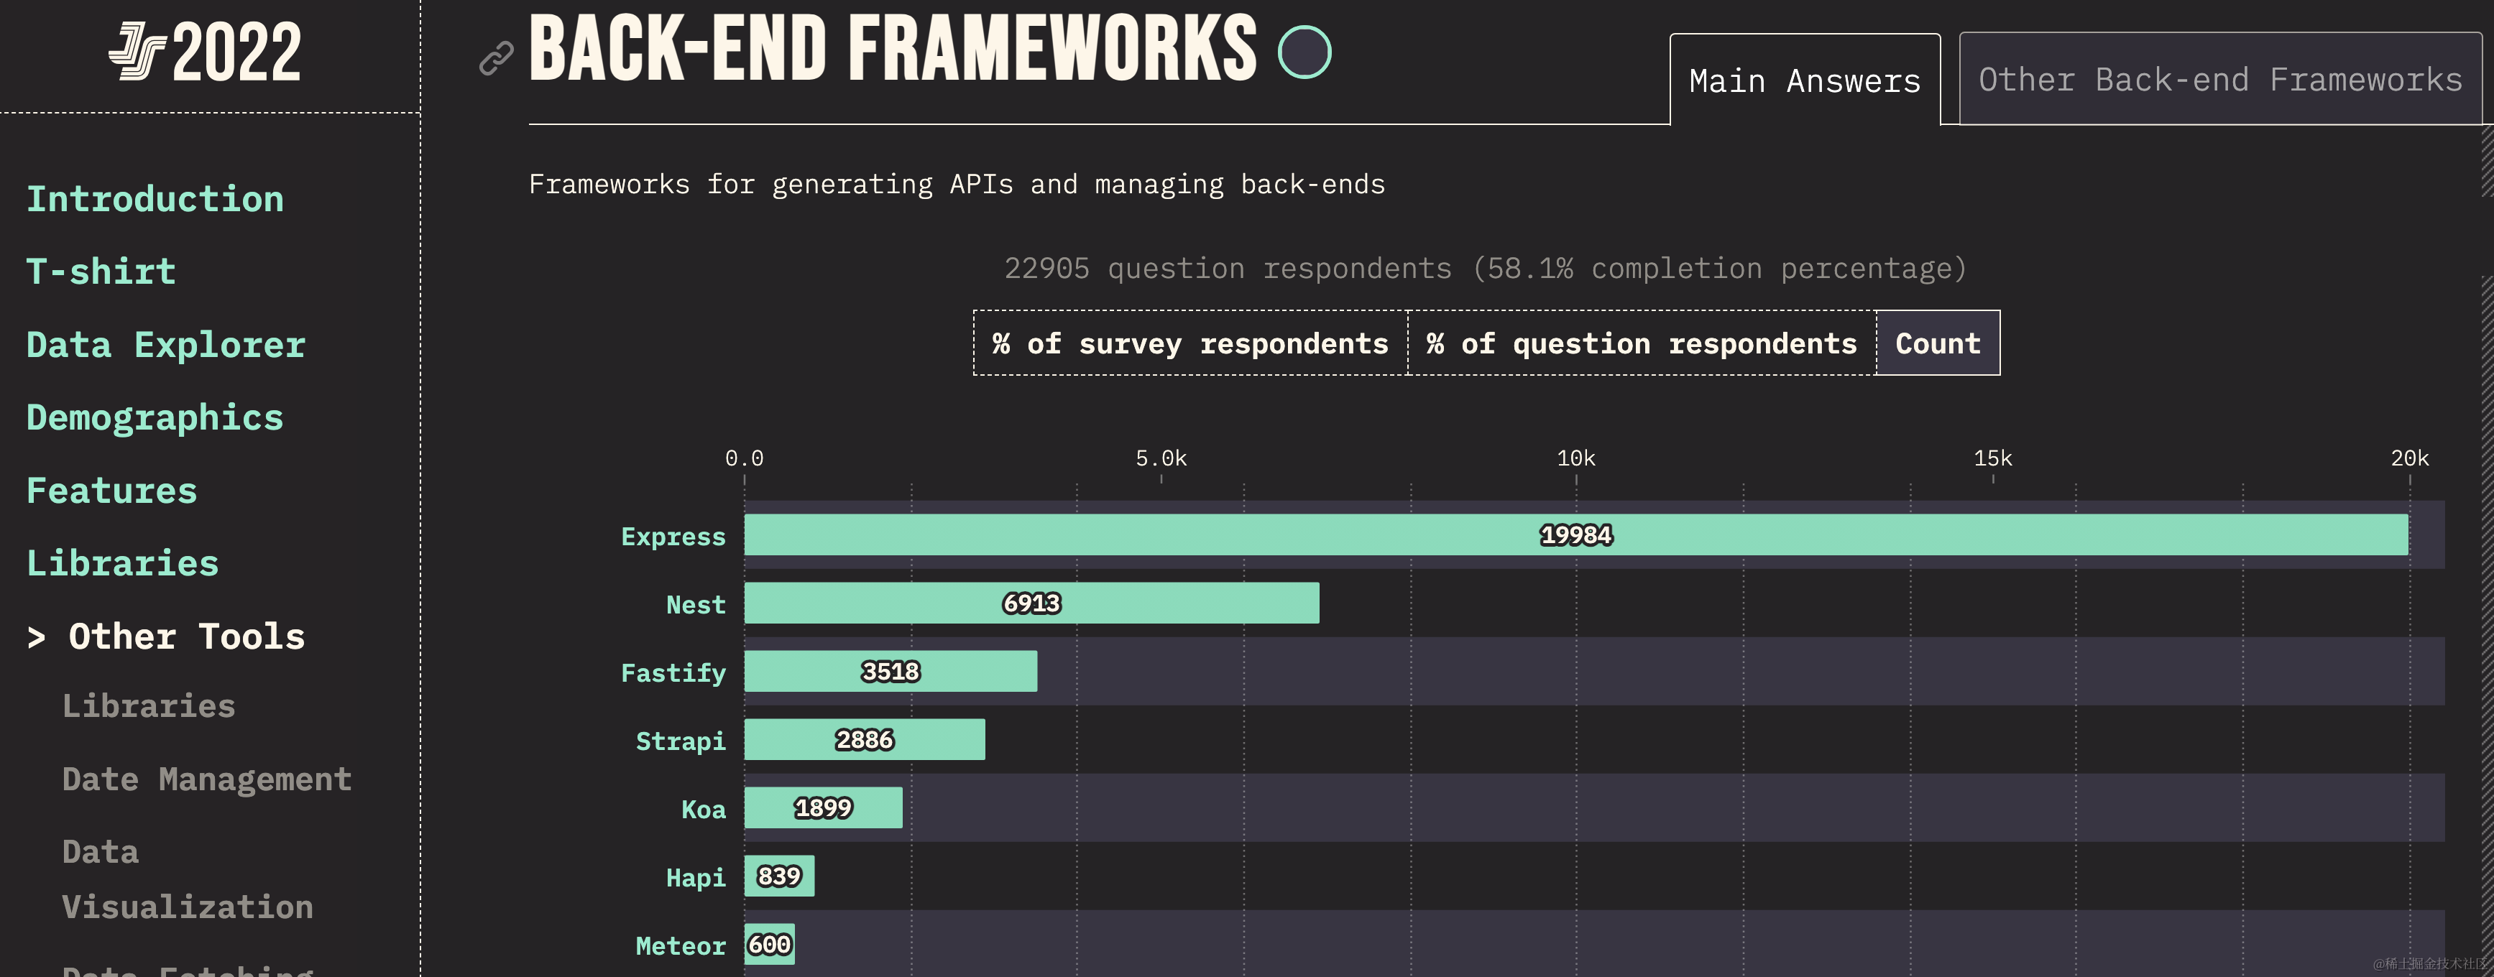Click the State of JS 2022 logo
The width and height of the screenshot is (2494, 977).
206,52
